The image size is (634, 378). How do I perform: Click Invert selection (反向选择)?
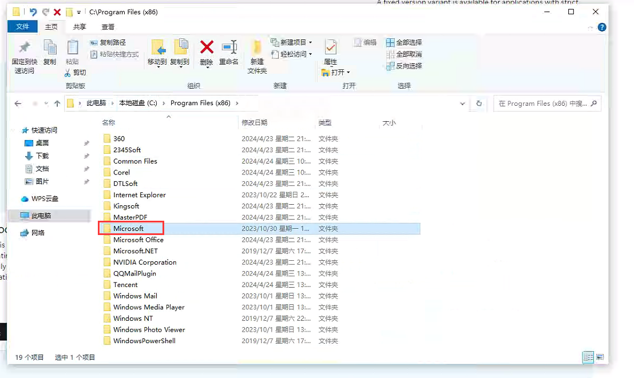[404, 66]
